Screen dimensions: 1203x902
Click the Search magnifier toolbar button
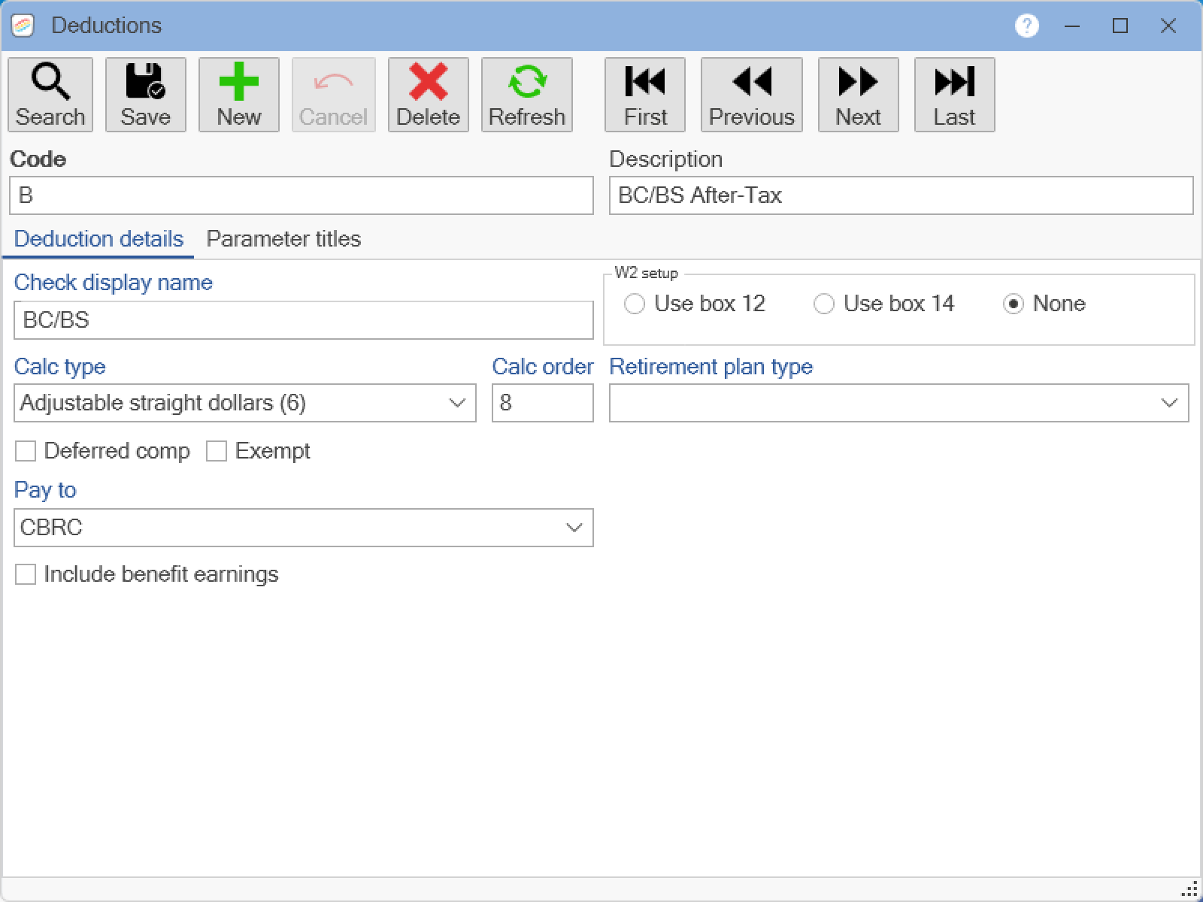50,95
